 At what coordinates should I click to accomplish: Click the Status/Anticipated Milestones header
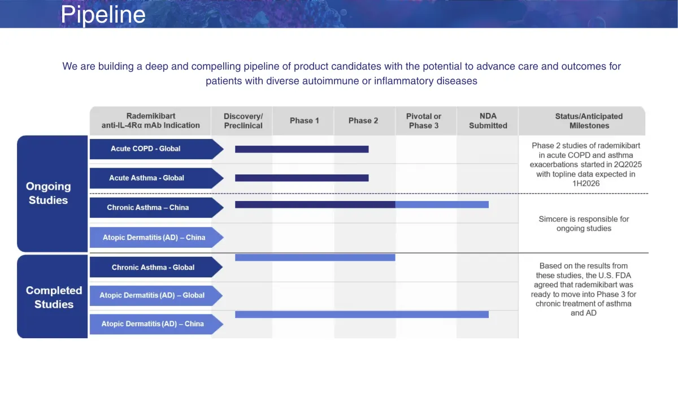point(589,121)
